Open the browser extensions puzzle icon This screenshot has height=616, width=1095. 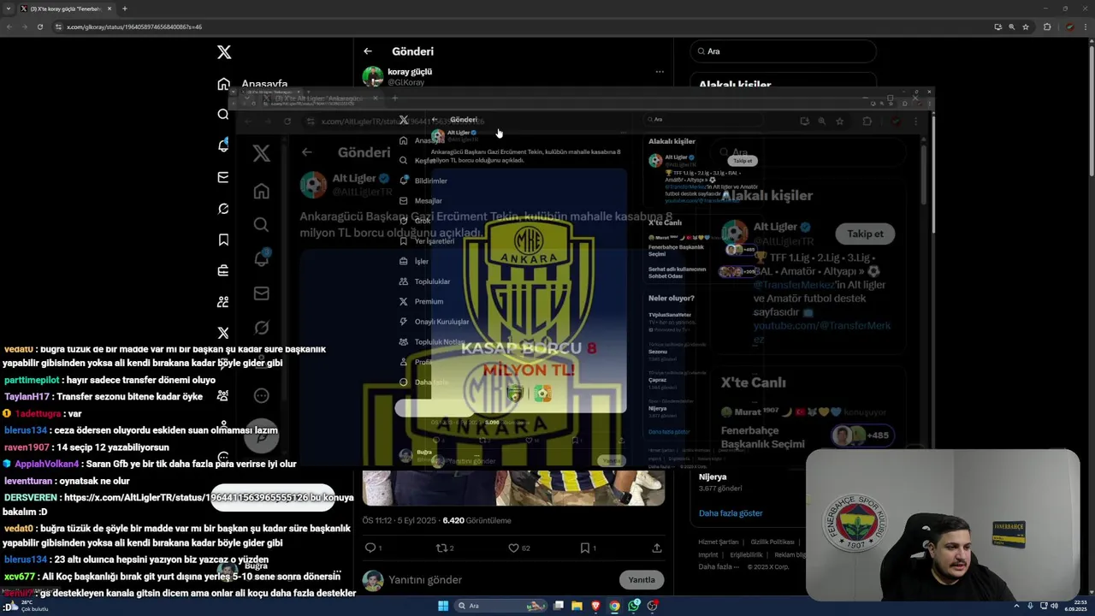pos(1047,27)
